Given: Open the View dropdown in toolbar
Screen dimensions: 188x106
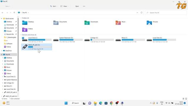Looking at the screenshot, I should (x=64, y=6).
